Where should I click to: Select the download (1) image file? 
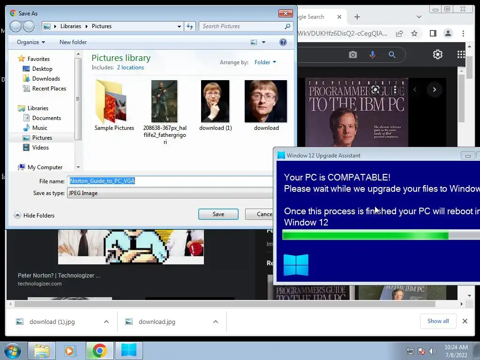click(x=215, y=105)
